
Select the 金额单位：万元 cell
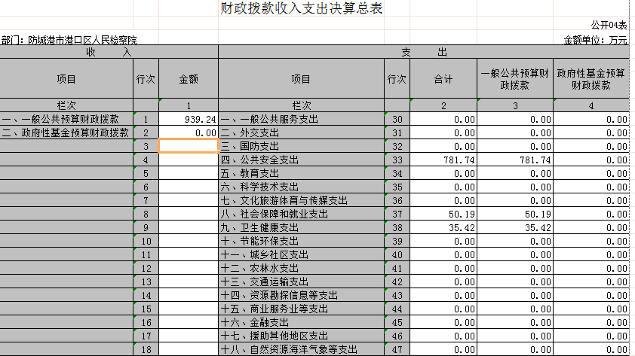pos(595,40)
